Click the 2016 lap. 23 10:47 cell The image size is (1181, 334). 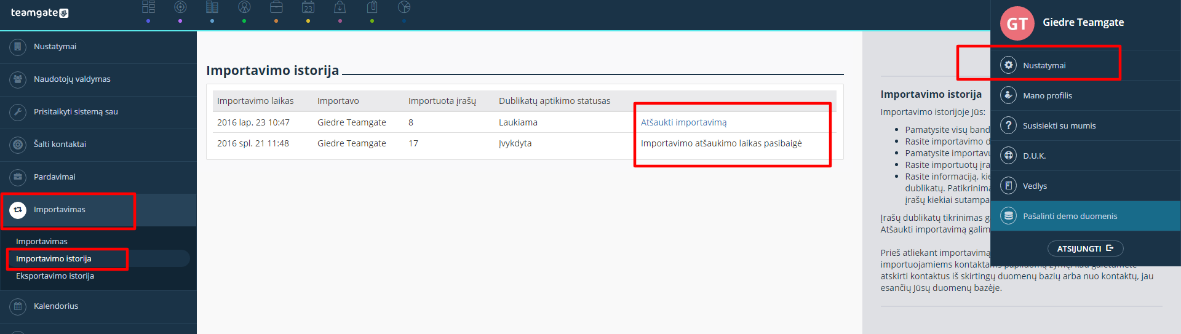(x=253, y=122)
